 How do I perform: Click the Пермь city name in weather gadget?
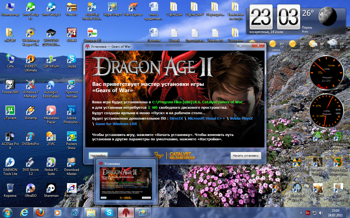tap(307, 28)
